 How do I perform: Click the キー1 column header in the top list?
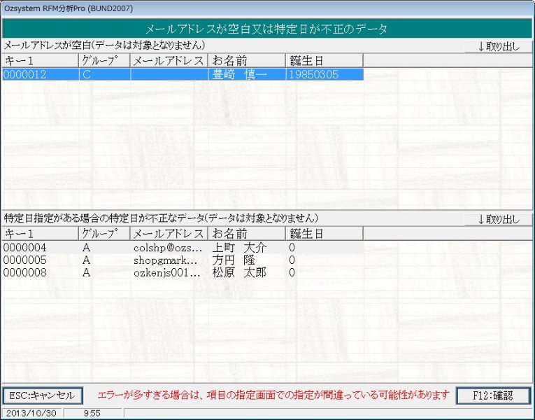[x=40, y=61]
